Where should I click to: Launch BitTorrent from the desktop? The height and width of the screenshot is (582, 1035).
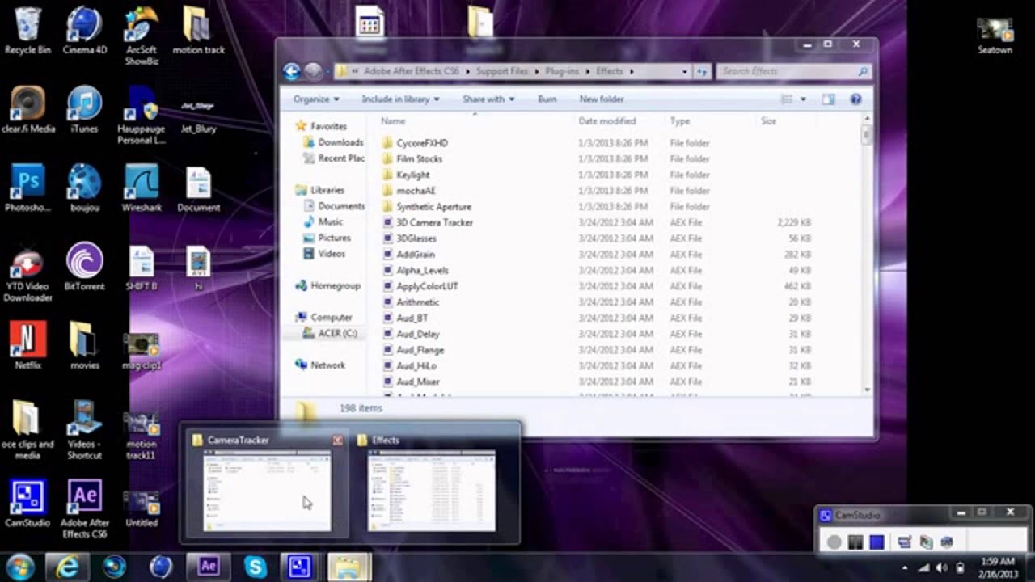click(x=84, y=267)
